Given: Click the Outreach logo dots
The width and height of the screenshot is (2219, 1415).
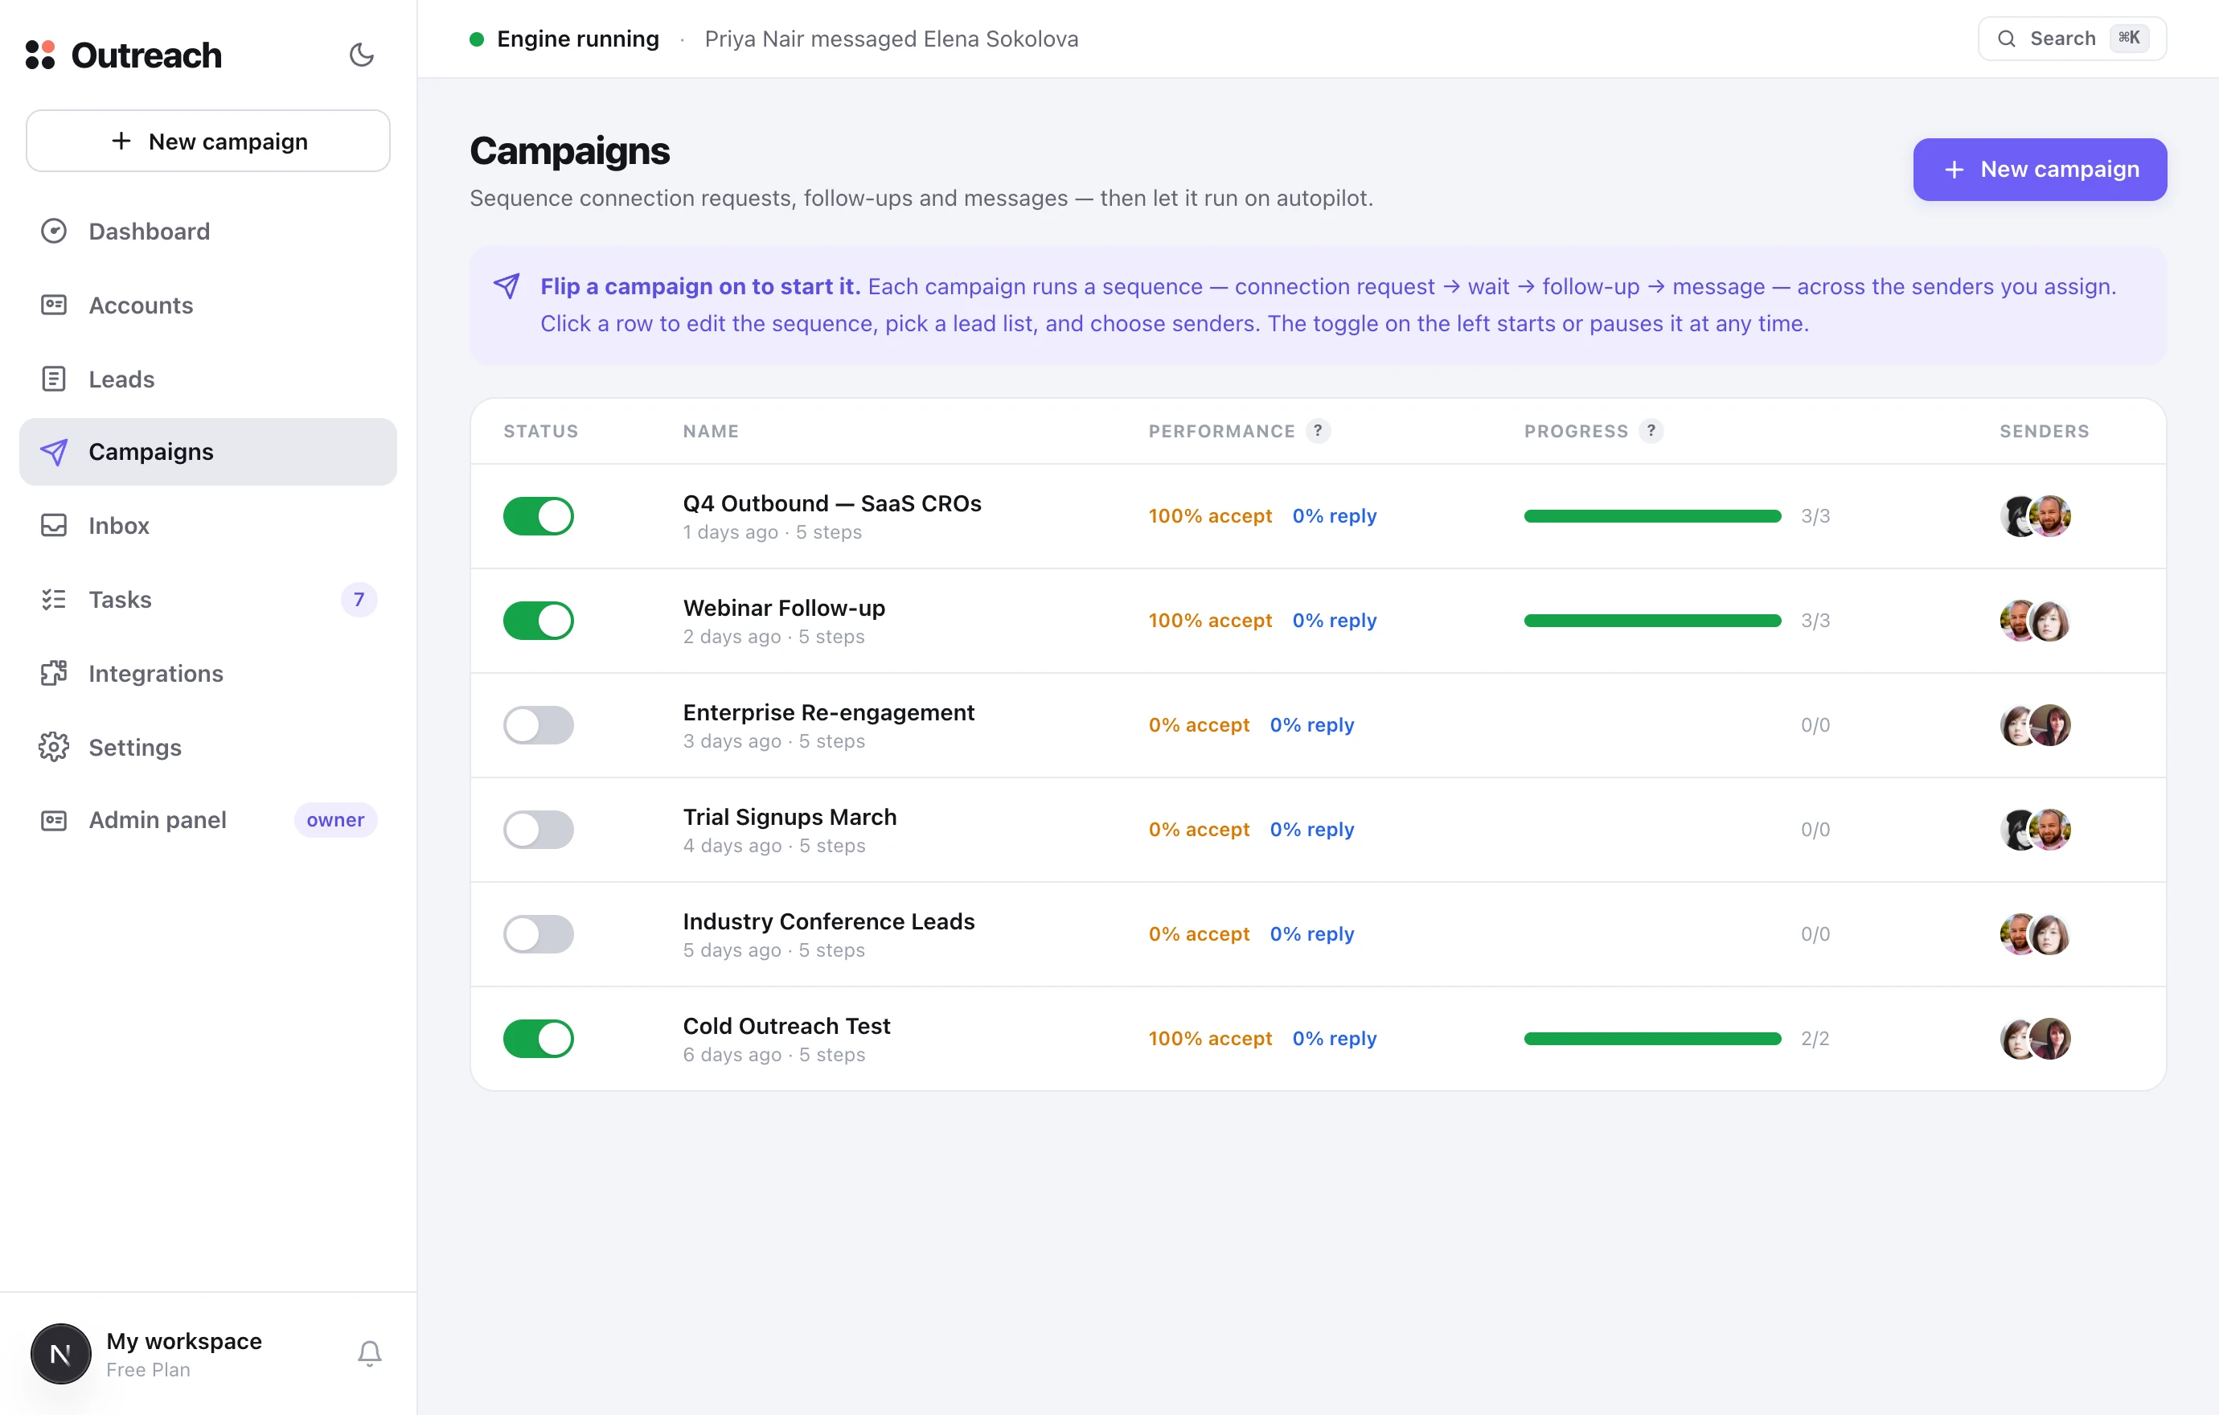Looking at the screenshot, I should (40, 55).
